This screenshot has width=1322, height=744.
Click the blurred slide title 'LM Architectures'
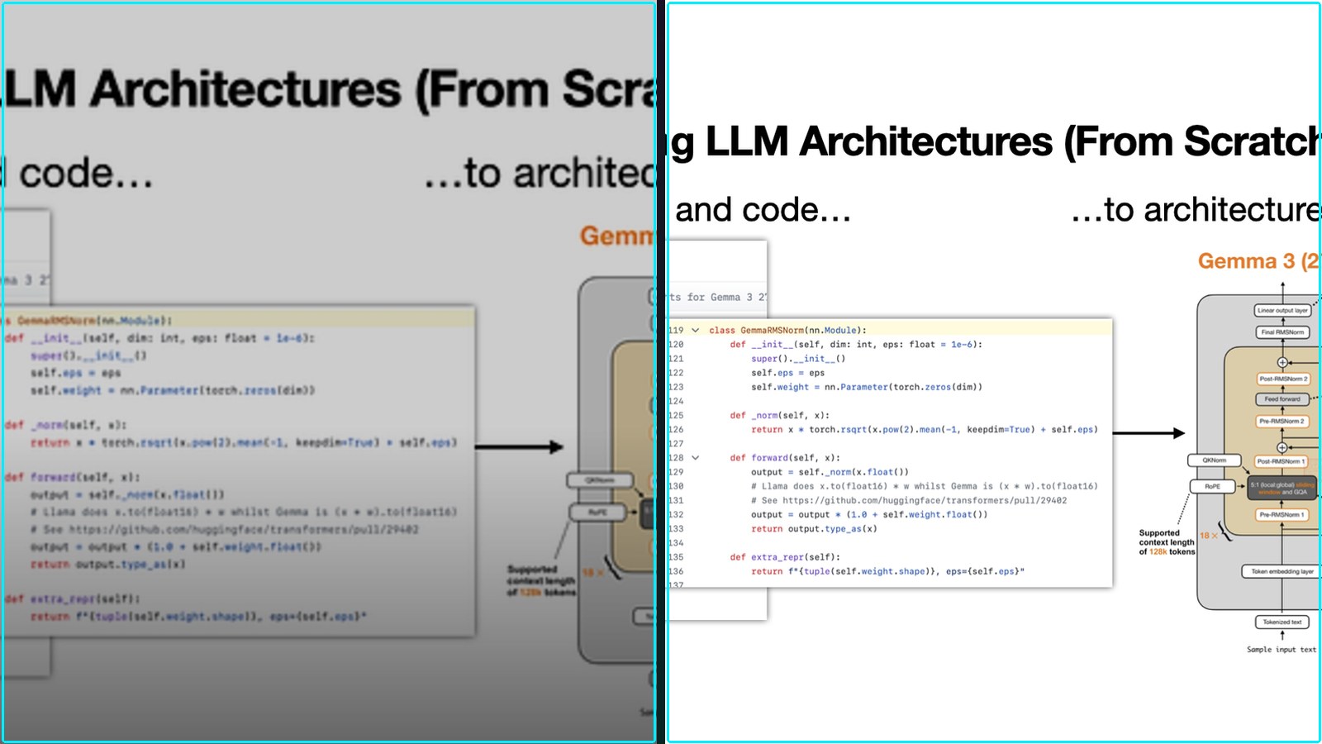pos(202,89)
